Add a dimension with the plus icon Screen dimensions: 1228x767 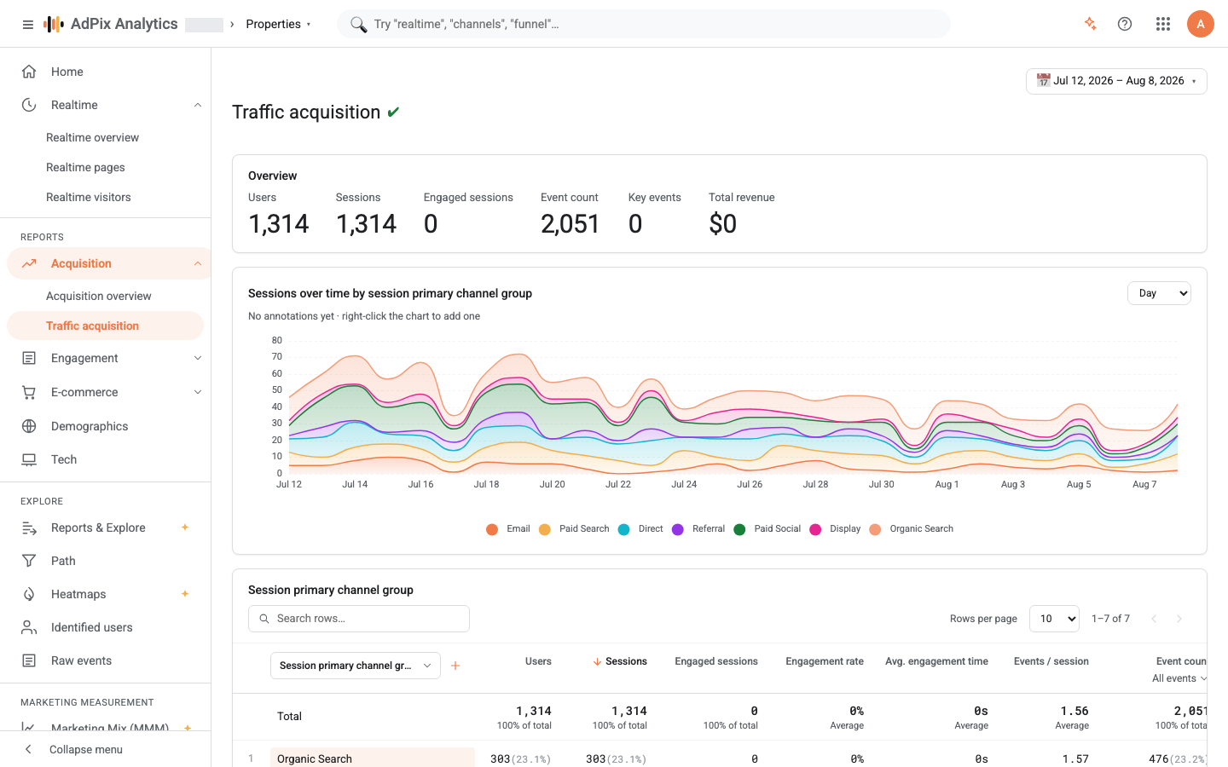(x=455, y=666)
